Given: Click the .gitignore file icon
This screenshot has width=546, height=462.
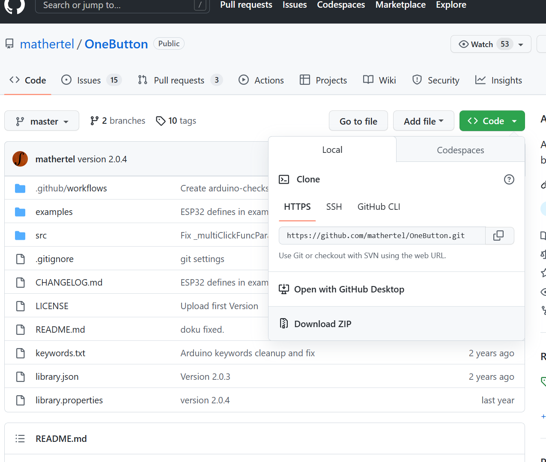Looking at the screenshot, I should (x=20, y=259).
